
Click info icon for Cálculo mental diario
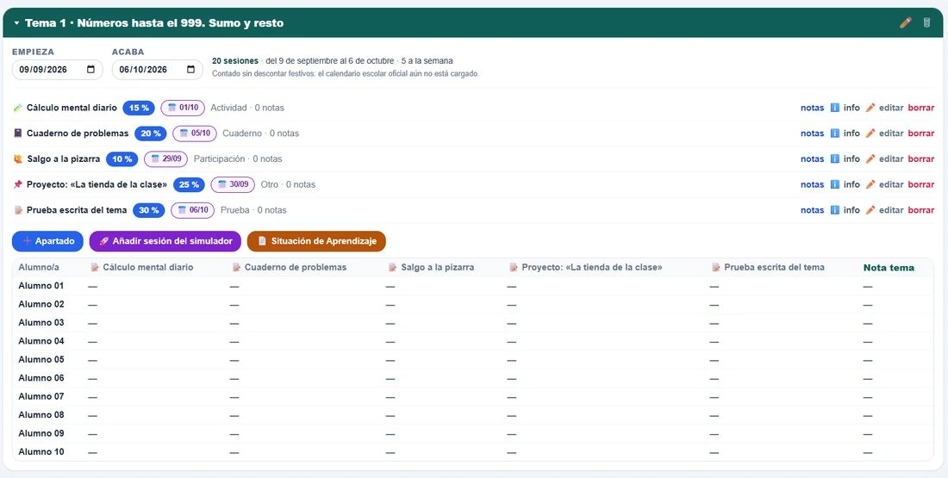835,108
